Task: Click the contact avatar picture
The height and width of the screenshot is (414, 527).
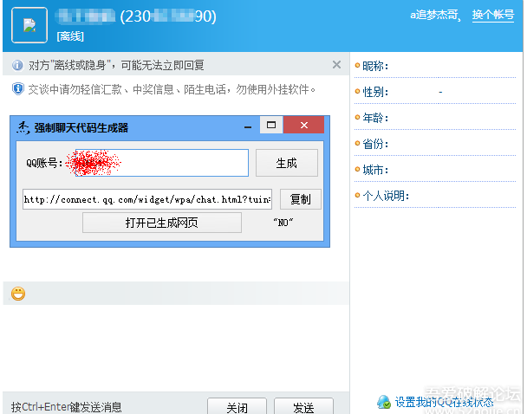Action: pyautogui.click(x=29, y=25)
